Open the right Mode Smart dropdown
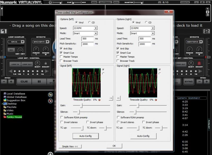 pyautogui.click(x=152, y=34)
